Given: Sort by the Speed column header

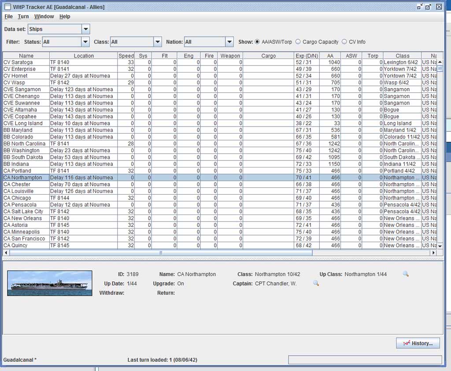Looking at the screenshot, I should pyautogui.click(x=126, y=56).
